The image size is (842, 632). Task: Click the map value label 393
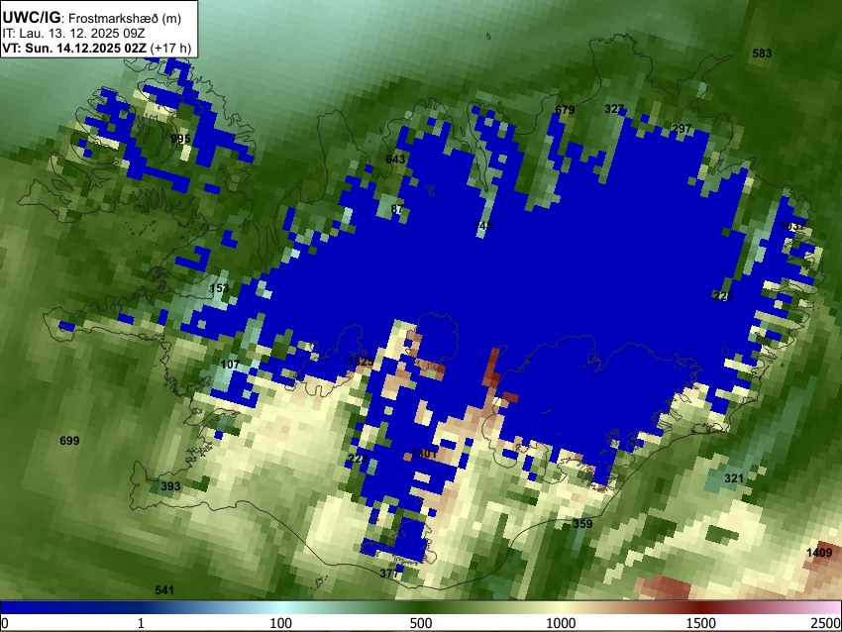click(170, 486)
